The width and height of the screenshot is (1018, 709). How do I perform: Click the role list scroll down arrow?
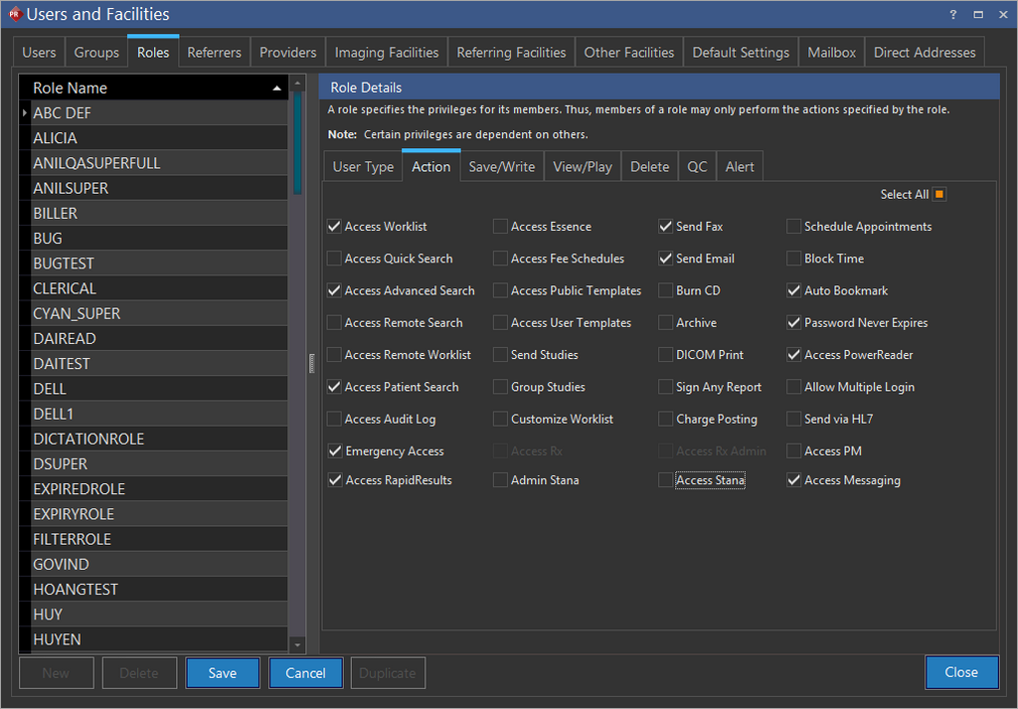pyautogui.click(x=297, y=644)
